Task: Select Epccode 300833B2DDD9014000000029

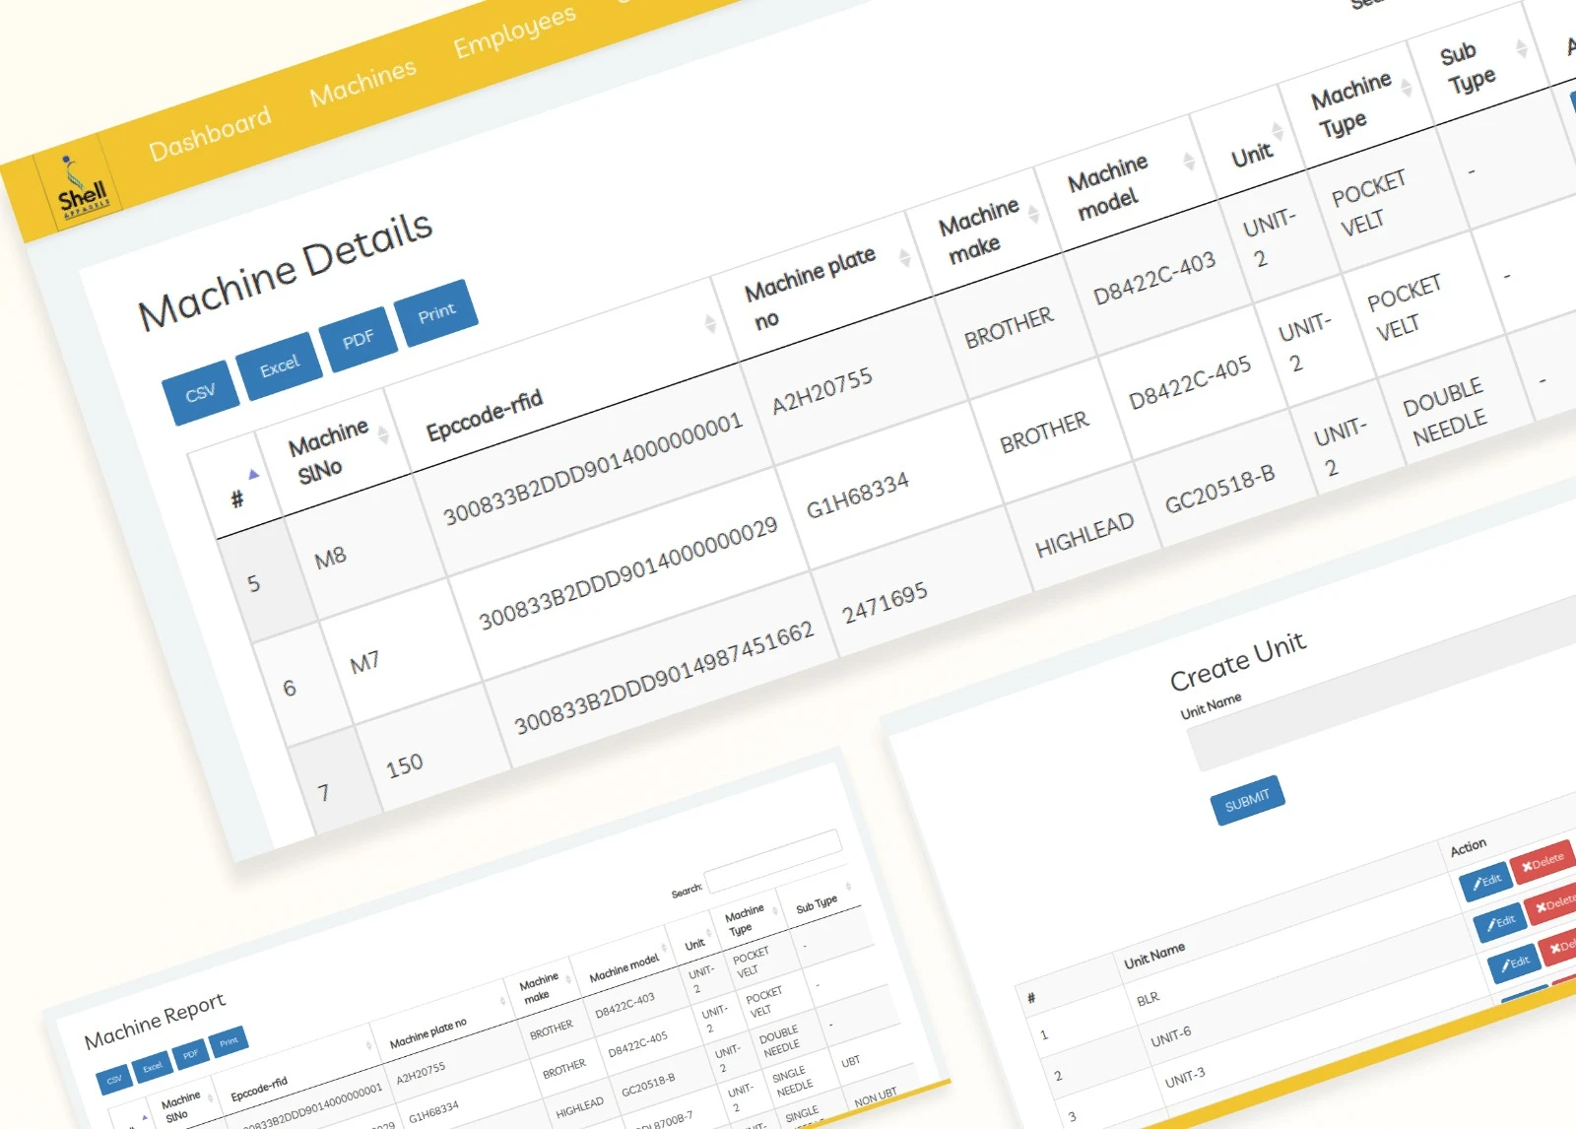Action: 628,573
